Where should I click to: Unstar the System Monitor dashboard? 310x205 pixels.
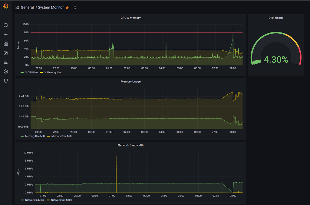(x=67, y=8)
